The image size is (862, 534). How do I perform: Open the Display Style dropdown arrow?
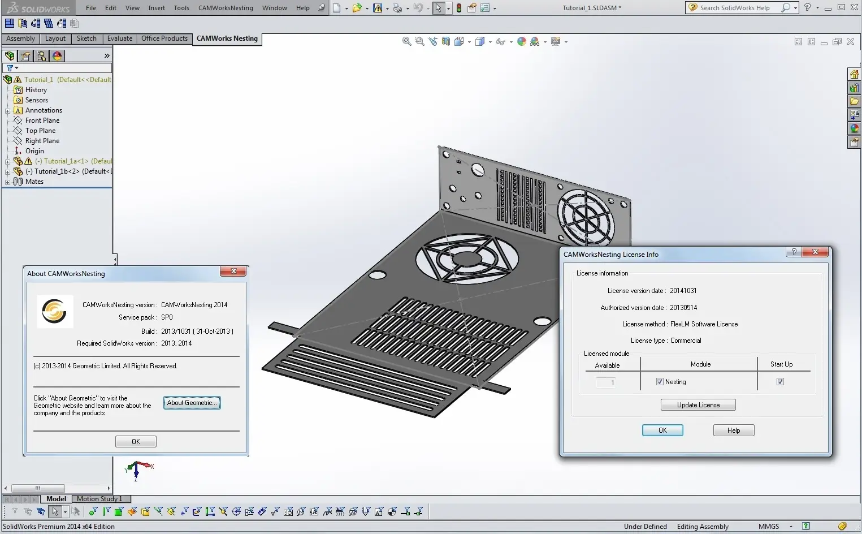tap(490, 42)
